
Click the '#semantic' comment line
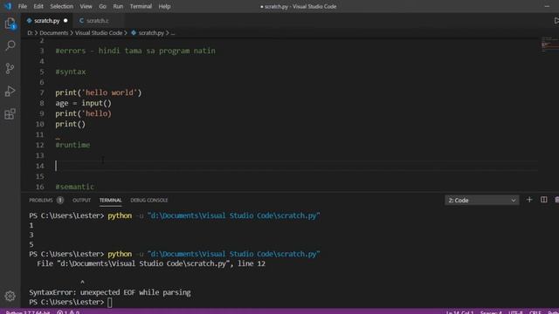(x=75, y=187)
